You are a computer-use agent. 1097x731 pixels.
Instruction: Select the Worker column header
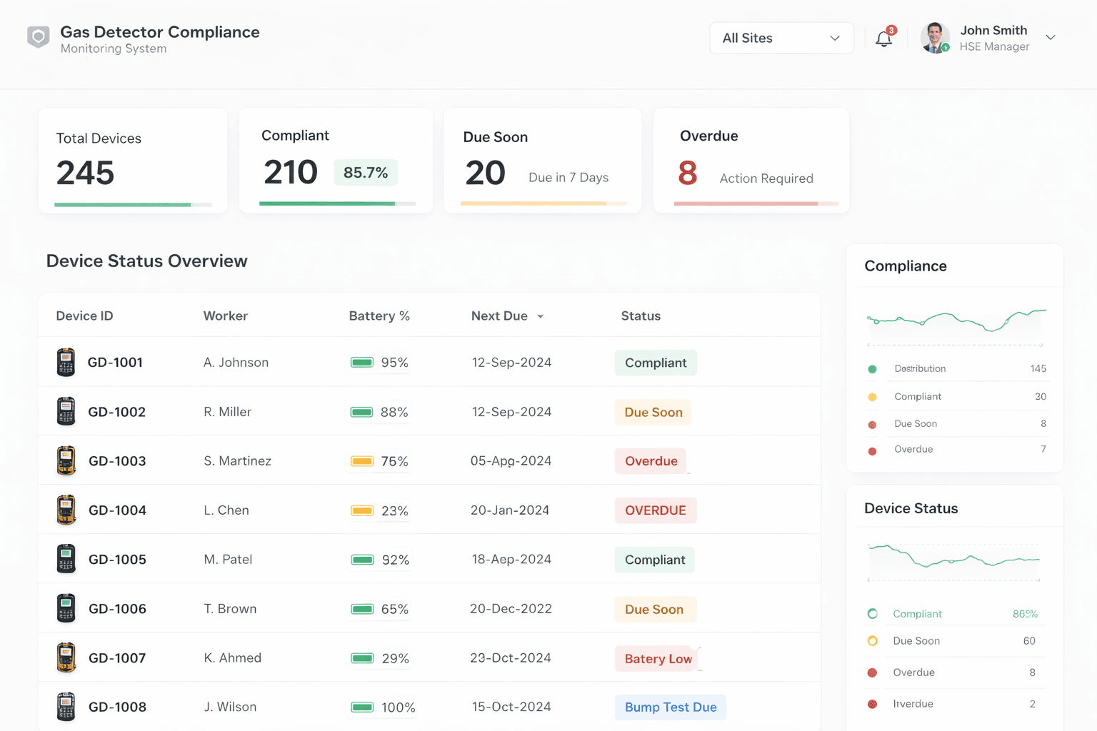[225, 316]
